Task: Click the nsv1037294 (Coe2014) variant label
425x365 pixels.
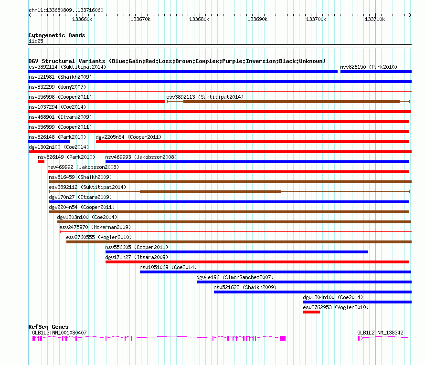Action: coord(57,107)
